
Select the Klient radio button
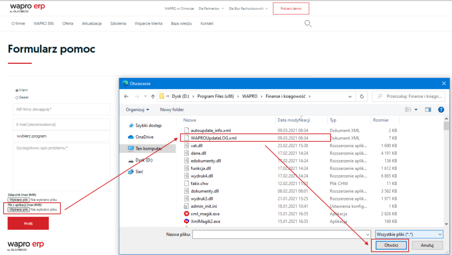click(x=17, y=90)
